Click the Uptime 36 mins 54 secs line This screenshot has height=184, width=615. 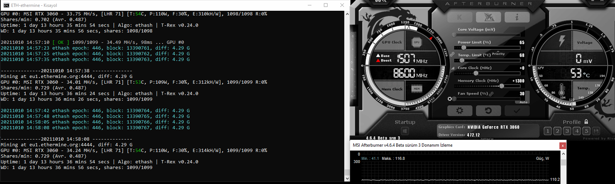pyautogui.click(x=100, y=162)
